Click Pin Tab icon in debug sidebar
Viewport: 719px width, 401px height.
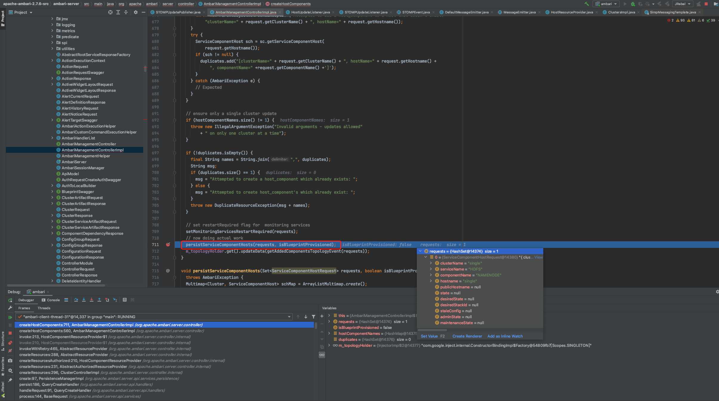coord(10,380)
